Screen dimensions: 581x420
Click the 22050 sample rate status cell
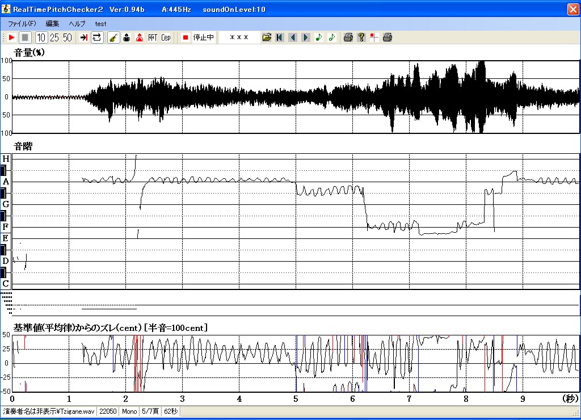tap(108, 411)
